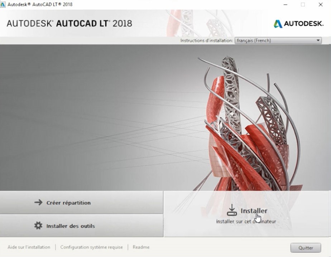Click the gear icon beside Installer des outils

click(x=38, y=226)
